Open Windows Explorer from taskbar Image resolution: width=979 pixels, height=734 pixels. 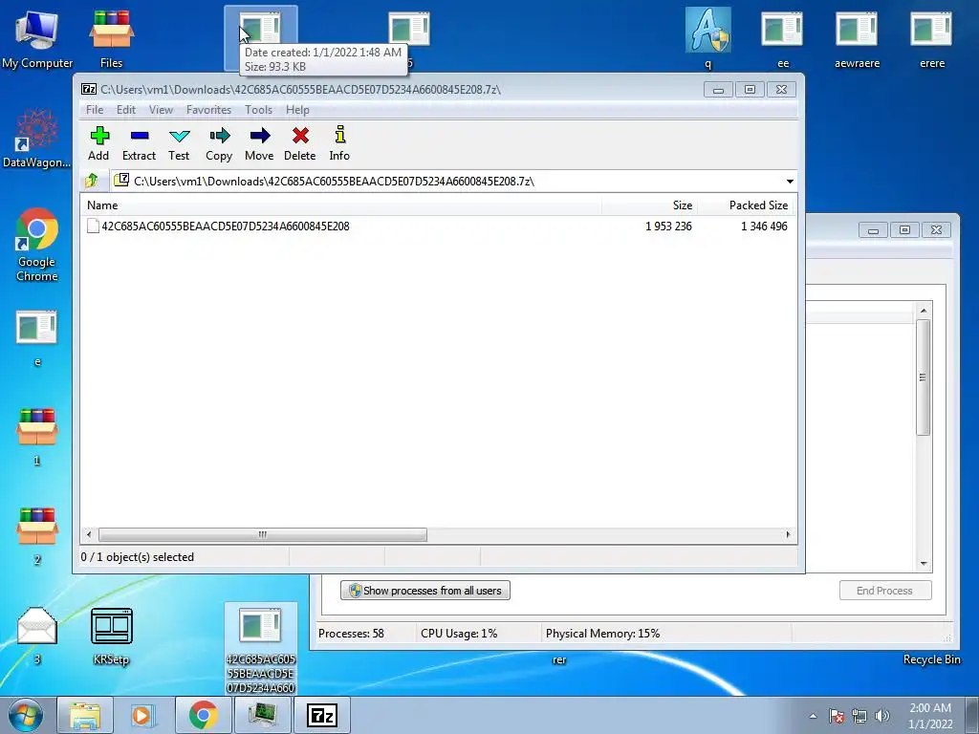pyautogui.click(x=85, y=715)
